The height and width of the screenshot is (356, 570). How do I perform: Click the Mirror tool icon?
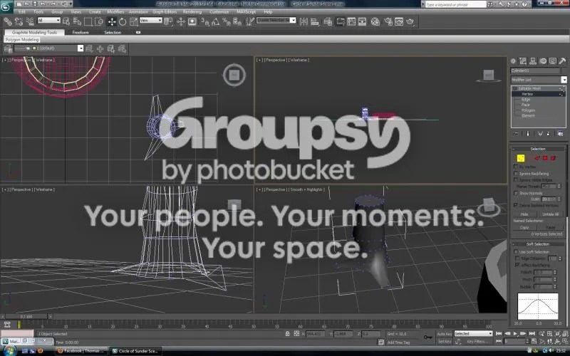point(304,22)
